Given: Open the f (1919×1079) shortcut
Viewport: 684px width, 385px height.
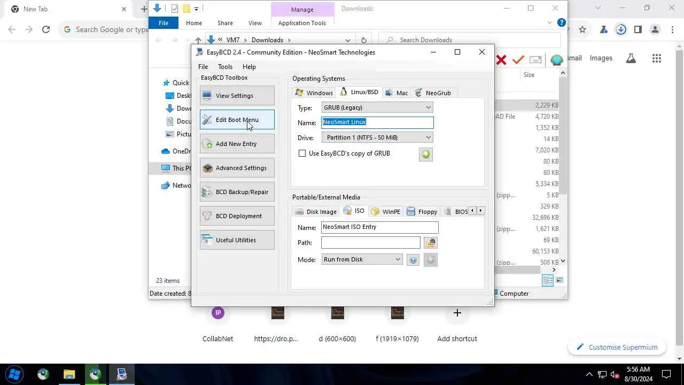Looking at the screenshot, I should [397, 324].
